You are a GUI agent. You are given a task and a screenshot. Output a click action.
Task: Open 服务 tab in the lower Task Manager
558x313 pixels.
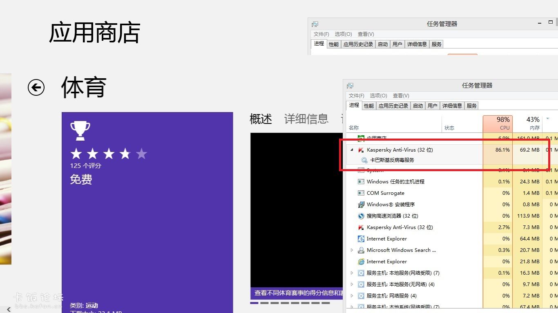tap(472, 106)
